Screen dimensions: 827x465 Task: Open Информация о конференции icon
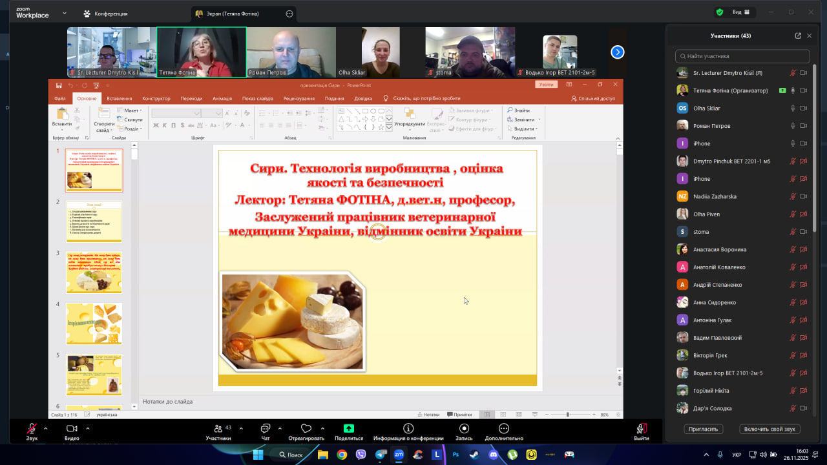(x=408, y=428)
